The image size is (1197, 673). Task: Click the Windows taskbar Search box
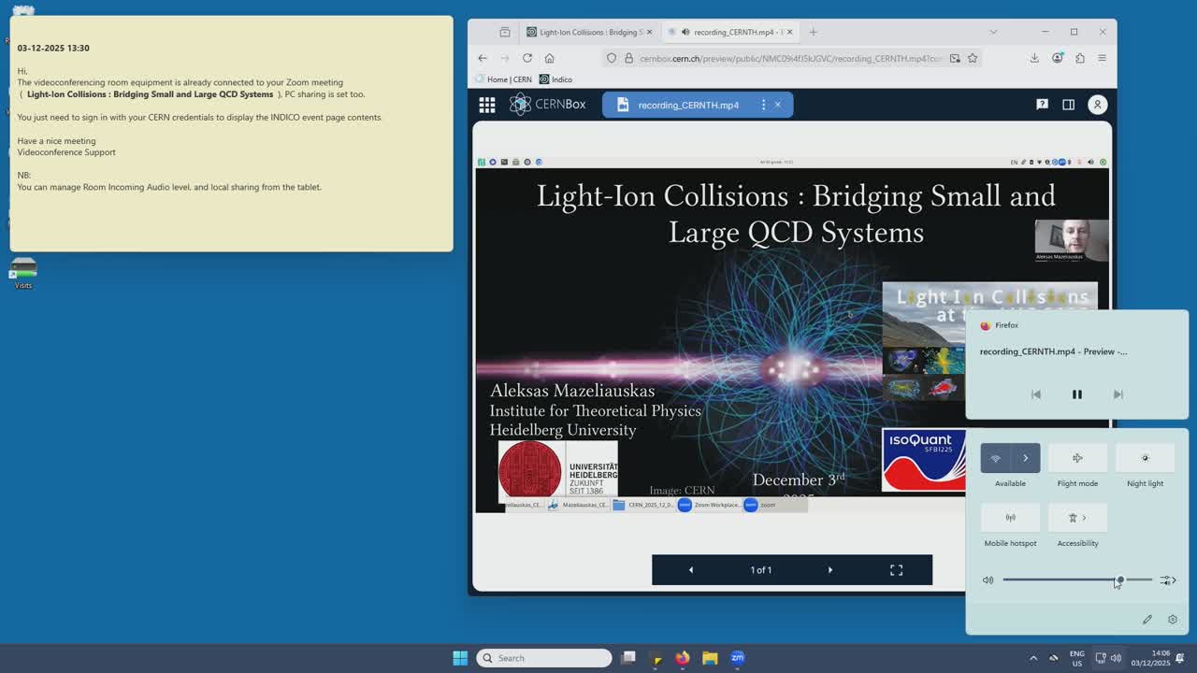(544, 658)
